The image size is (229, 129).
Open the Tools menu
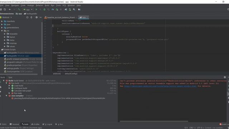pos(58,5)
